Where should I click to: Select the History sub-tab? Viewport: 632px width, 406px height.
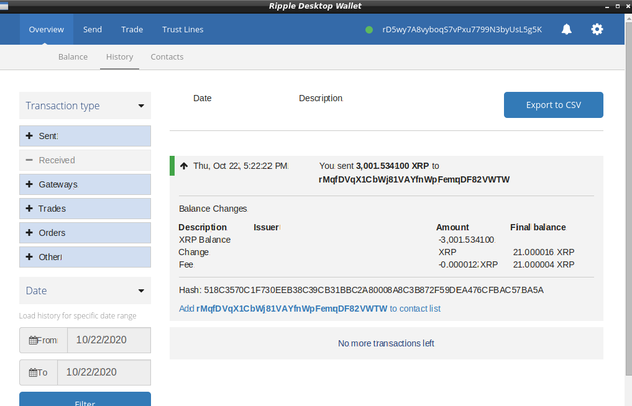click(120, 56)
